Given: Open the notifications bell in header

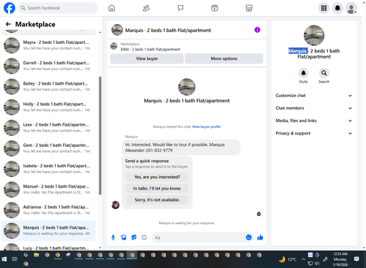Looking at the screenshot, I should pos(337,8).
